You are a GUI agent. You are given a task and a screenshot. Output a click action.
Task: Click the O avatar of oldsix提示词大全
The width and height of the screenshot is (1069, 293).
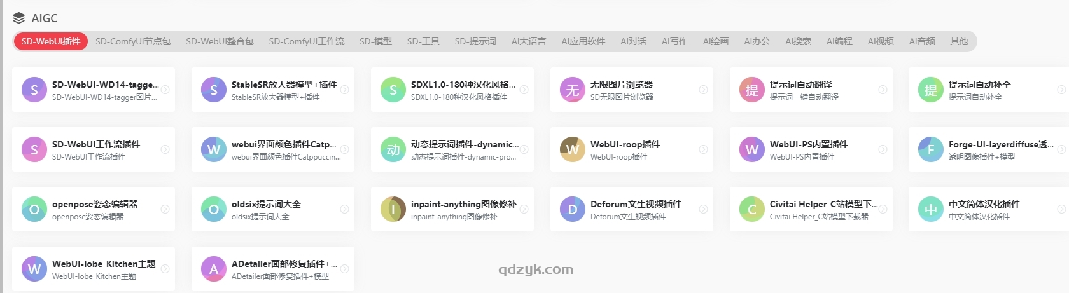[214, 209]
